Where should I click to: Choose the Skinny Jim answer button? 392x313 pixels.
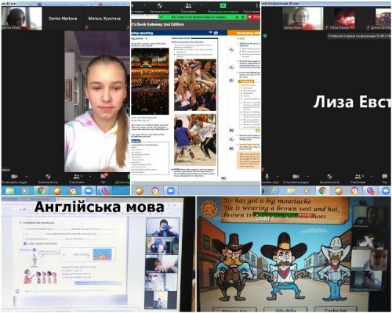234,310
